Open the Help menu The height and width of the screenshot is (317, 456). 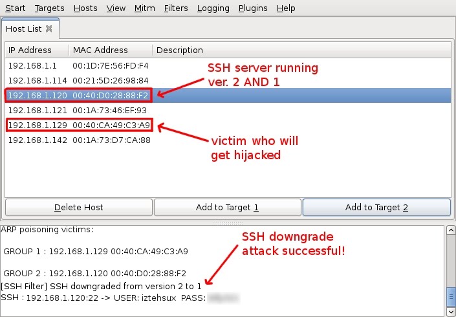click(285, 8)
